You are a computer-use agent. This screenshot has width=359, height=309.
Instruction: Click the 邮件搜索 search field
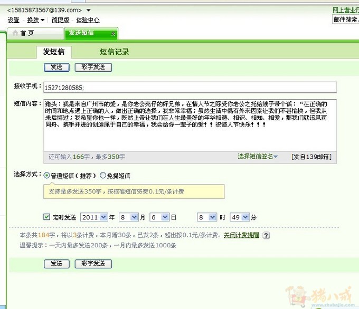click(345, 20)
